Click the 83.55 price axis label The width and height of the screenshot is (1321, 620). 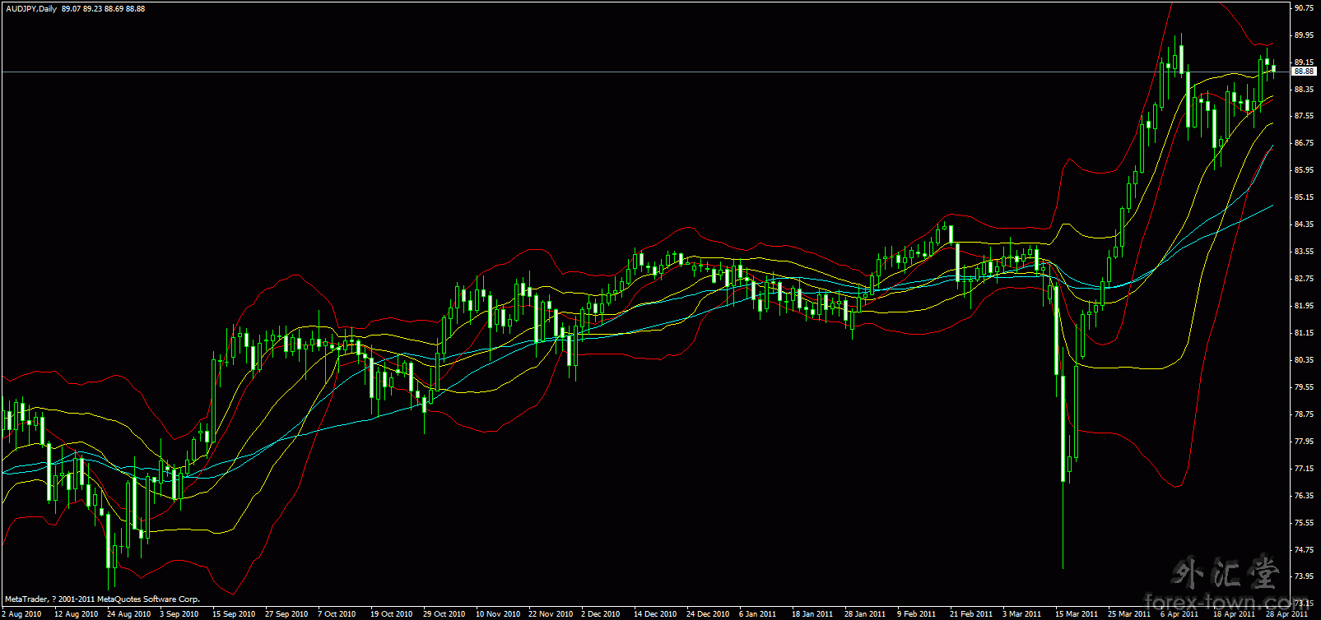coord(1305,252)
